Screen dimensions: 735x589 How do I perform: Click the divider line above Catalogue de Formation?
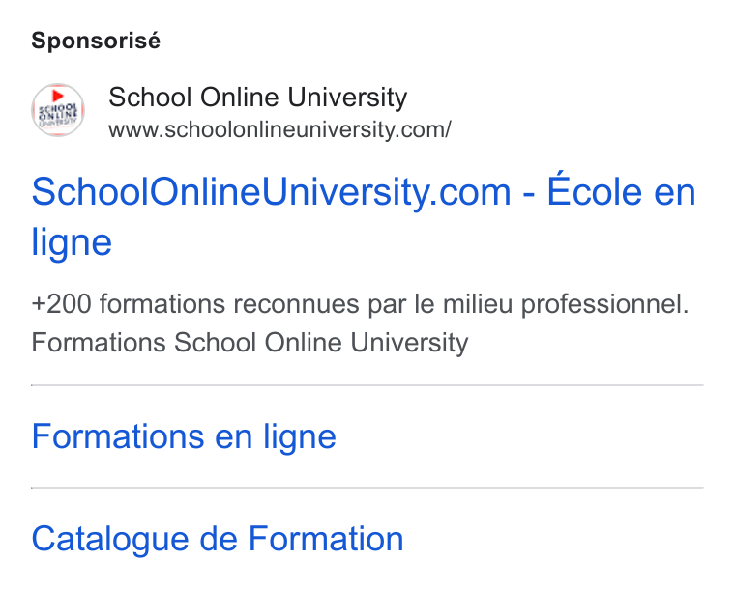(x=367, y=488)
